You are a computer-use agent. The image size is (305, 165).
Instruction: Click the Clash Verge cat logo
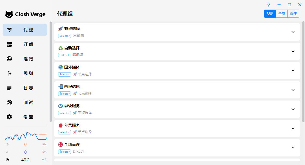9,14
